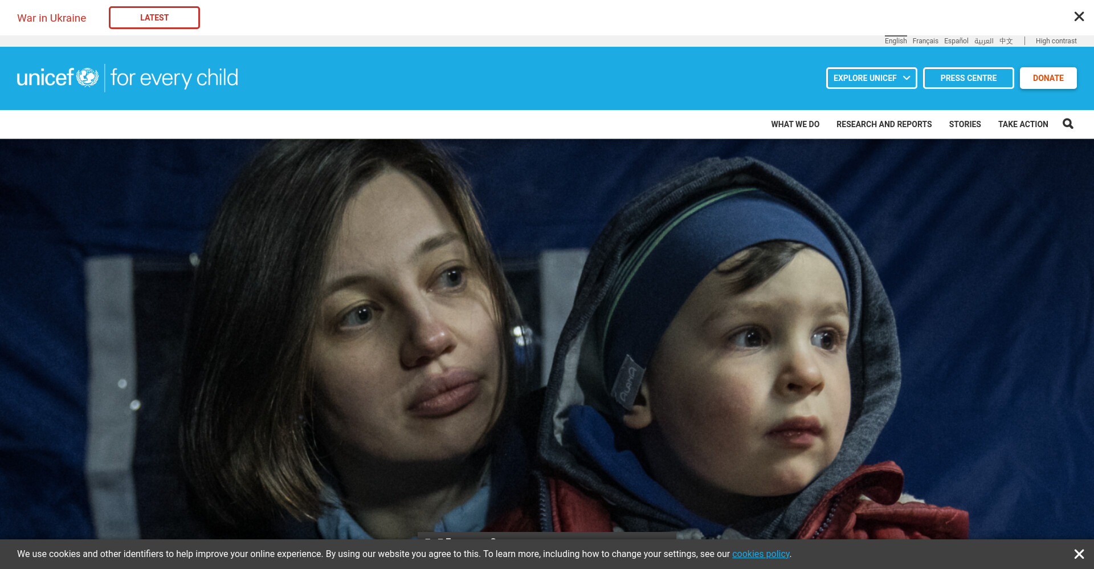Image resolution: width=1094 pixels, height=569 pixels.
Task: Open the Press Centre page
Action: (968, 78)
